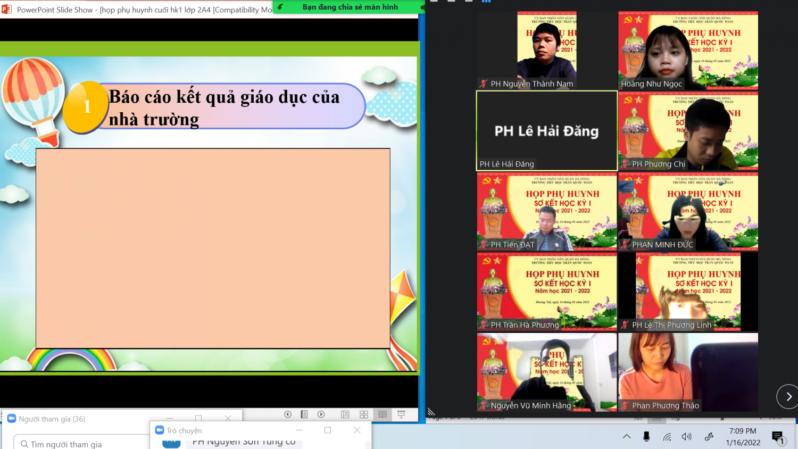Open the volume speaker tray icon
The height and width of the screenshot is (449, 798).
pyautogui.click(x=687, y=437)
